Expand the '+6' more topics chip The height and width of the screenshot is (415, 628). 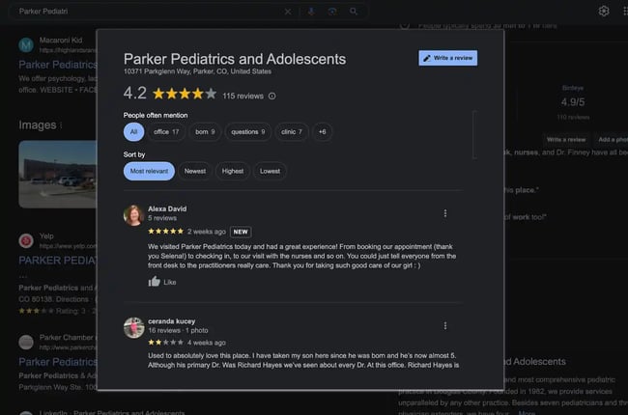tap(322, 132)
